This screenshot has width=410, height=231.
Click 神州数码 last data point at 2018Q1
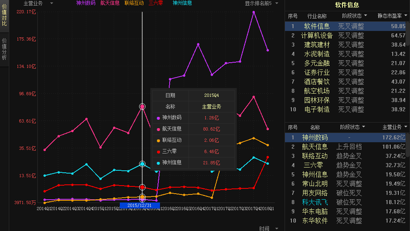268,50
